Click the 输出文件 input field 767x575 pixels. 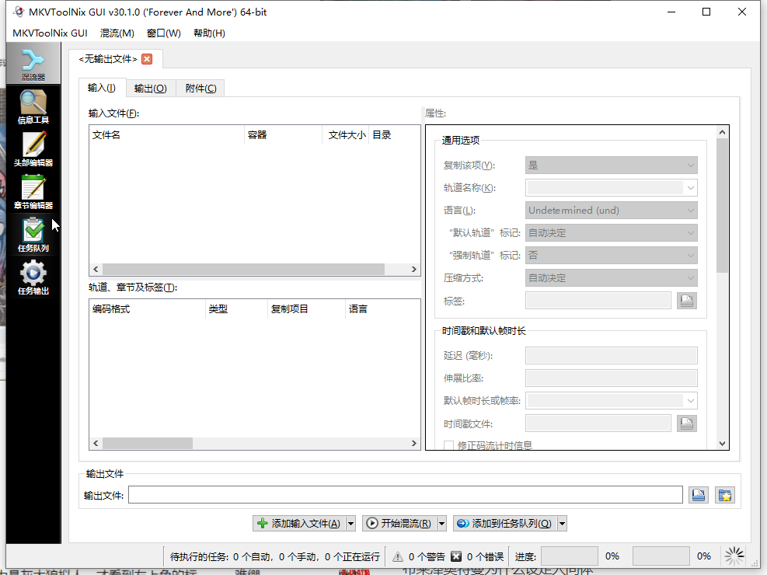click(x=404, y=494)
